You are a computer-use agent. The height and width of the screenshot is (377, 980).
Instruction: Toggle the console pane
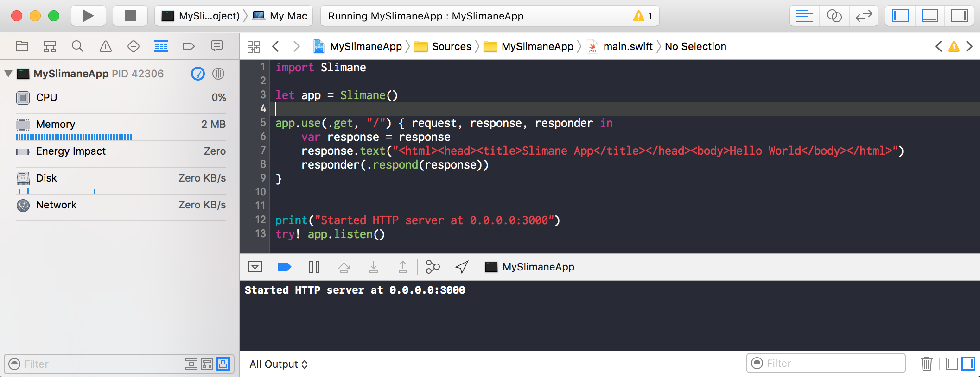pyautogui.click(x=968, y=364)
